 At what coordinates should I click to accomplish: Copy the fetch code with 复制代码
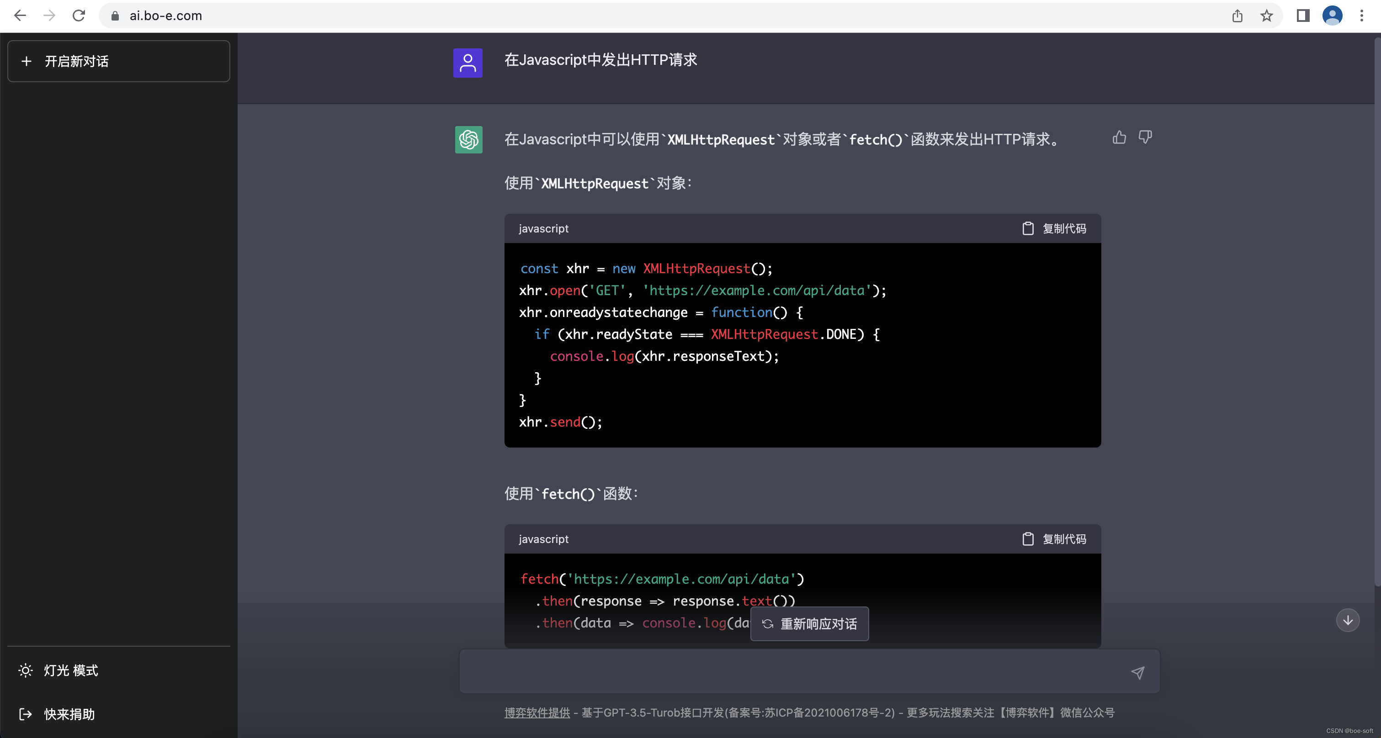pos(1054,539)
